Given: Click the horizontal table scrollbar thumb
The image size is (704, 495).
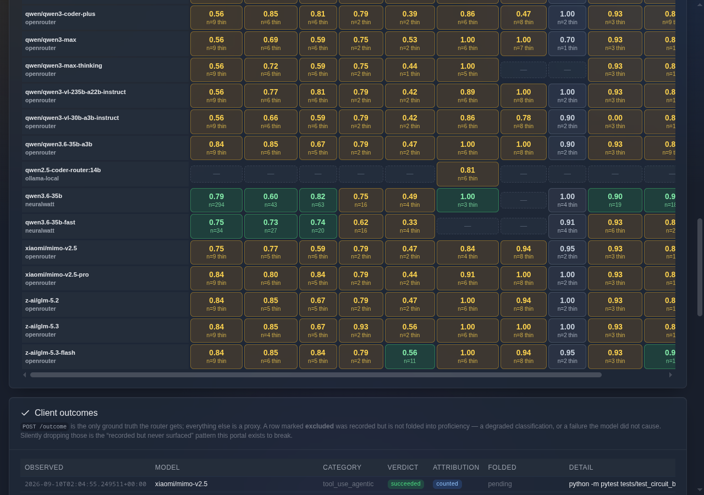Looking at the screenshot, I should 316,375.
